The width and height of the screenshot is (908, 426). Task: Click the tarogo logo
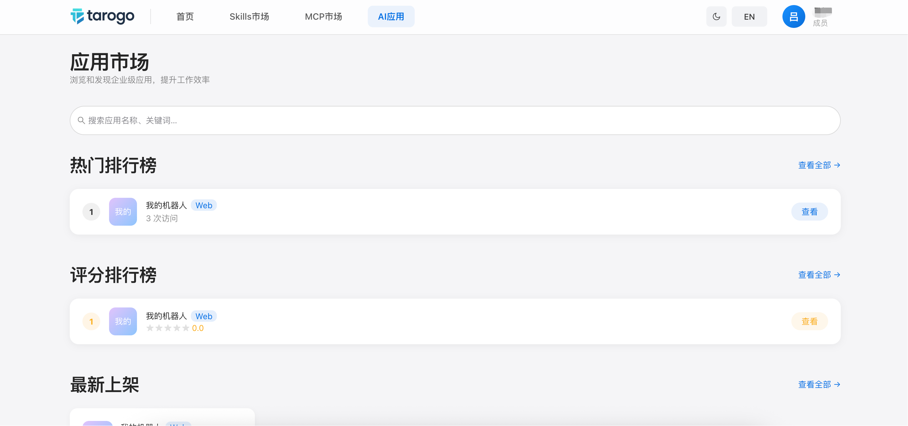point(102,16)
